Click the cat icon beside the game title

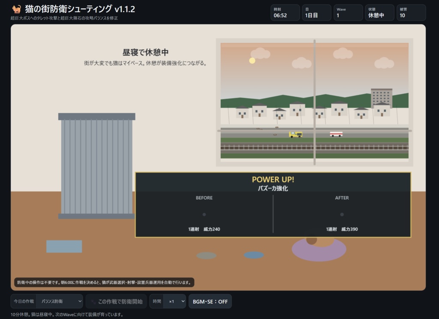coord(17,9)
